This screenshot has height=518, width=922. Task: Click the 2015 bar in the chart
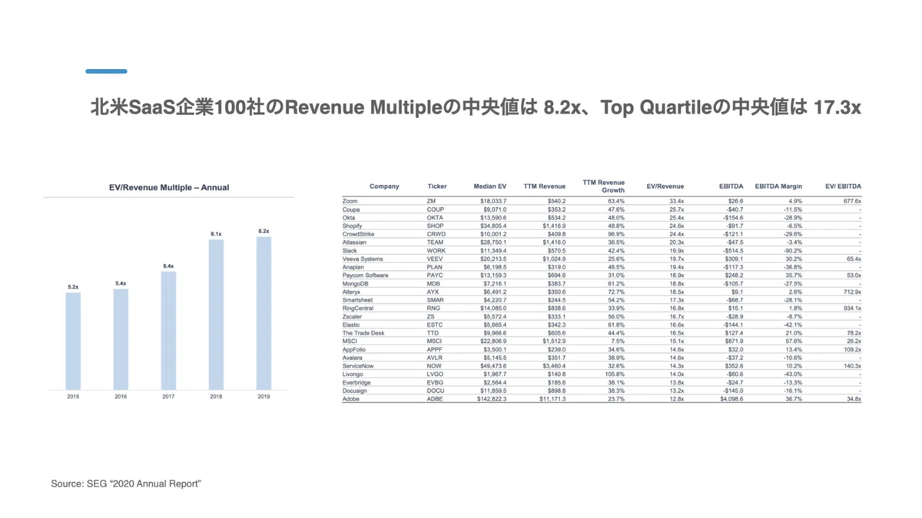pyautogui.click(x=73, y=341)
